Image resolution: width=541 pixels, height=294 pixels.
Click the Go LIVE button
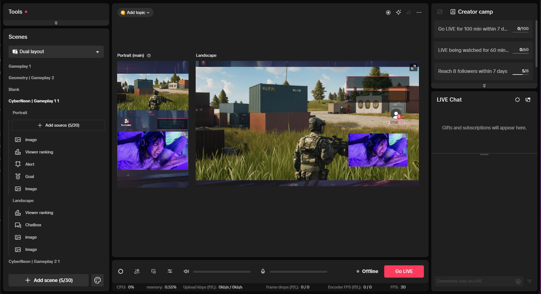404,271
